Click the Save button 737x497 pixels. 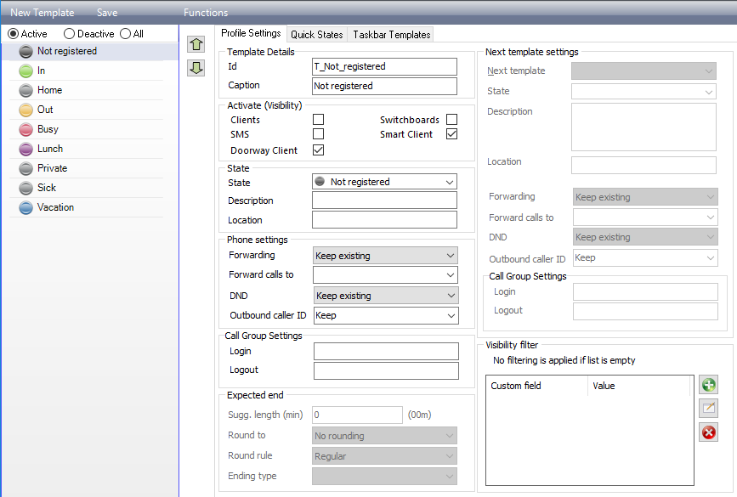(107, 13)
